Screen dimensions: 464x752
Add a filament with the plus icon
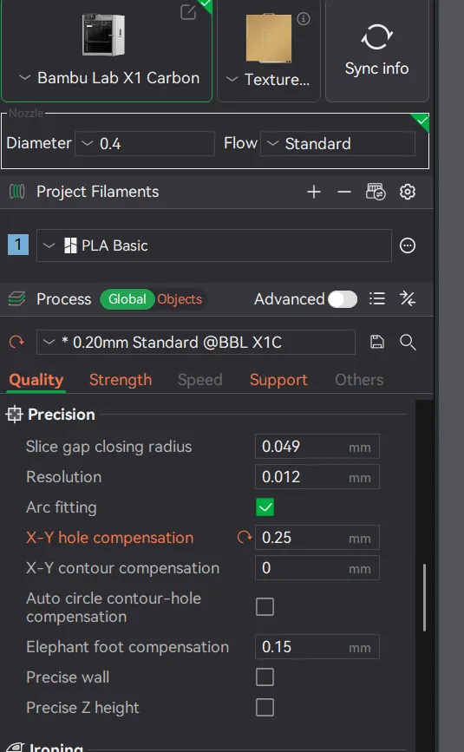pyautogui.click(x=314, y=192)
